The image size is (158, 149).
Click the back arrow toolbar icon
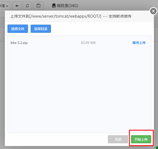click(x=17, y=6)
